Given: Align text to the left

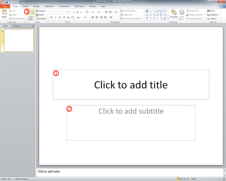Looking at the screenshot, I should click(x=93, y=17).
